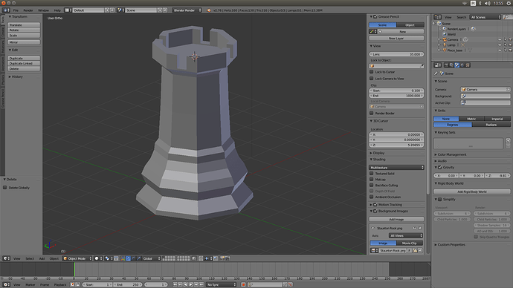This screenshot has height=288, width=513.
Task: Click the 3D view editor type icon
Action: (6, 258)
